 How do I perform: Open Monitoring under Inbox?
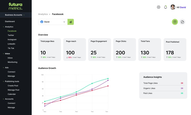point(13,62)
